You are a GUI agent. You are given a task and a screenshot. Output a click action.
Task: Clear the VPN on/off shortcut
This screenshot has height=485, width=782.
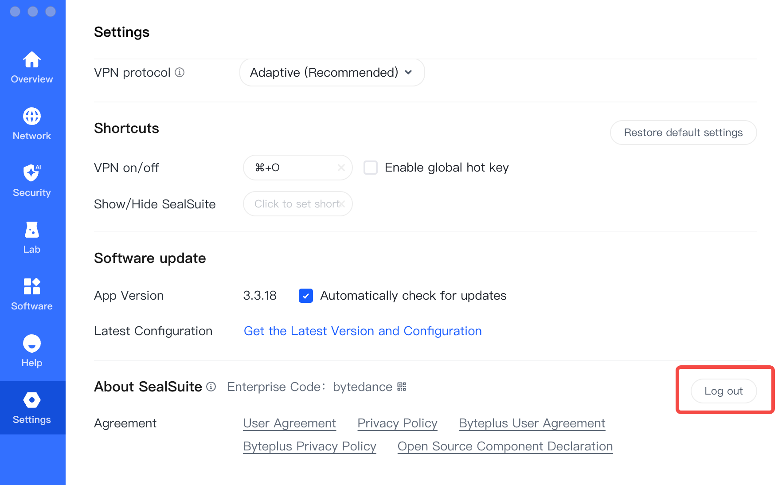tap(341, 168)
